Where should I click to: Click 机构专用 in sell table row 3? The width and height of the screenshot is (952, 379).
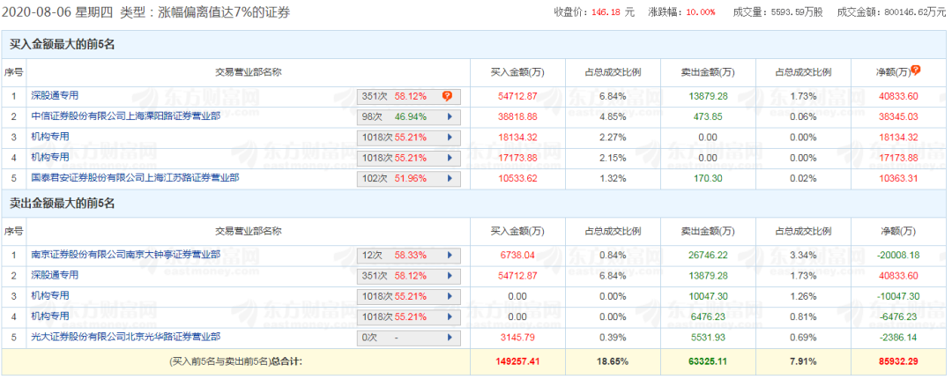pyautogui.click(x=50, y=295)
